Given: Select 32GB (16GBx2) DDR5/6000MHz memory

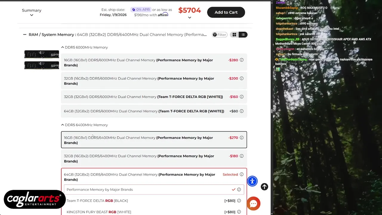Looking at the screenshot, I should point(154,81).
